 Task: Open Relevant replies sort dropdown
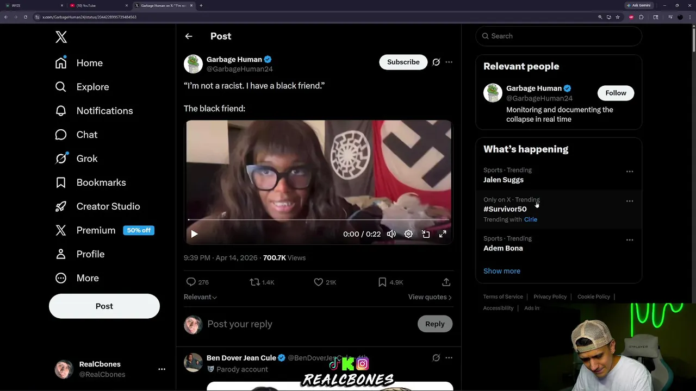[x=200, y=297]
